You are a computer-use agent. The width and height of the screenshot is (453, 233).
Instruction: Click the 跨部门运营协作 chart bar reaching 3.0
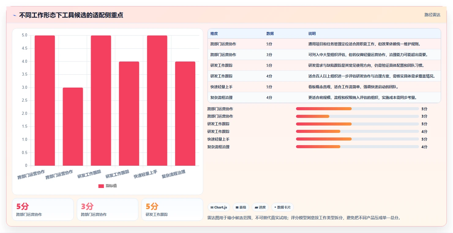pyautogui.click(x=73, y=127)
